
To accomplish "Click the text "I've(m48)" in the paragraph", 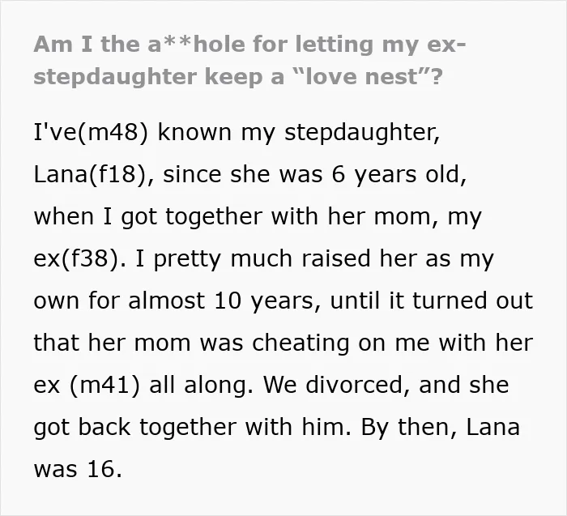I will click(91, 132).
